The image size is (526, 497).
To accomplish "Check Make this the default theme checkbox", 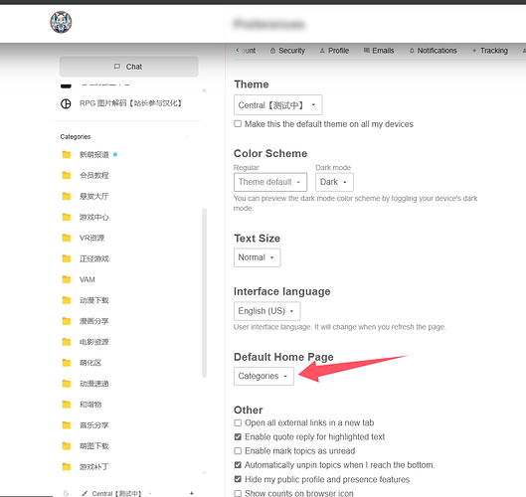I will tap(238, 123).
